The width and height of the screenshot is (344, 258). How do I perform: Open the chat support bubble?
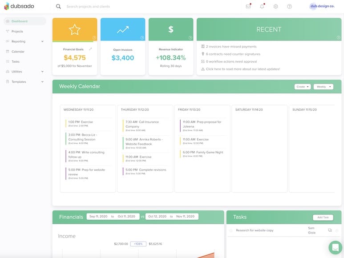335,247
